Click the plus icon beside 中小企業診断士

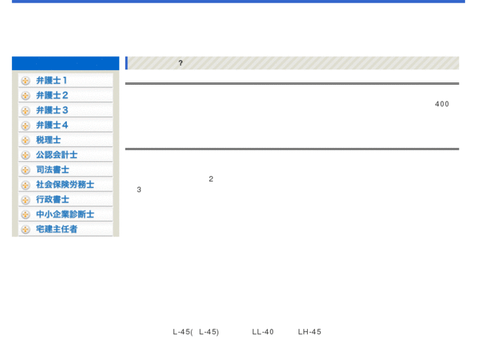26,215
